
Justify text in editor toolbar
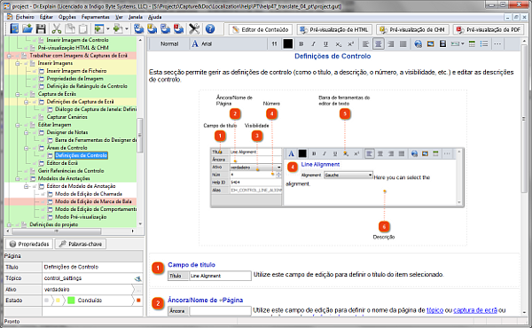403,43
